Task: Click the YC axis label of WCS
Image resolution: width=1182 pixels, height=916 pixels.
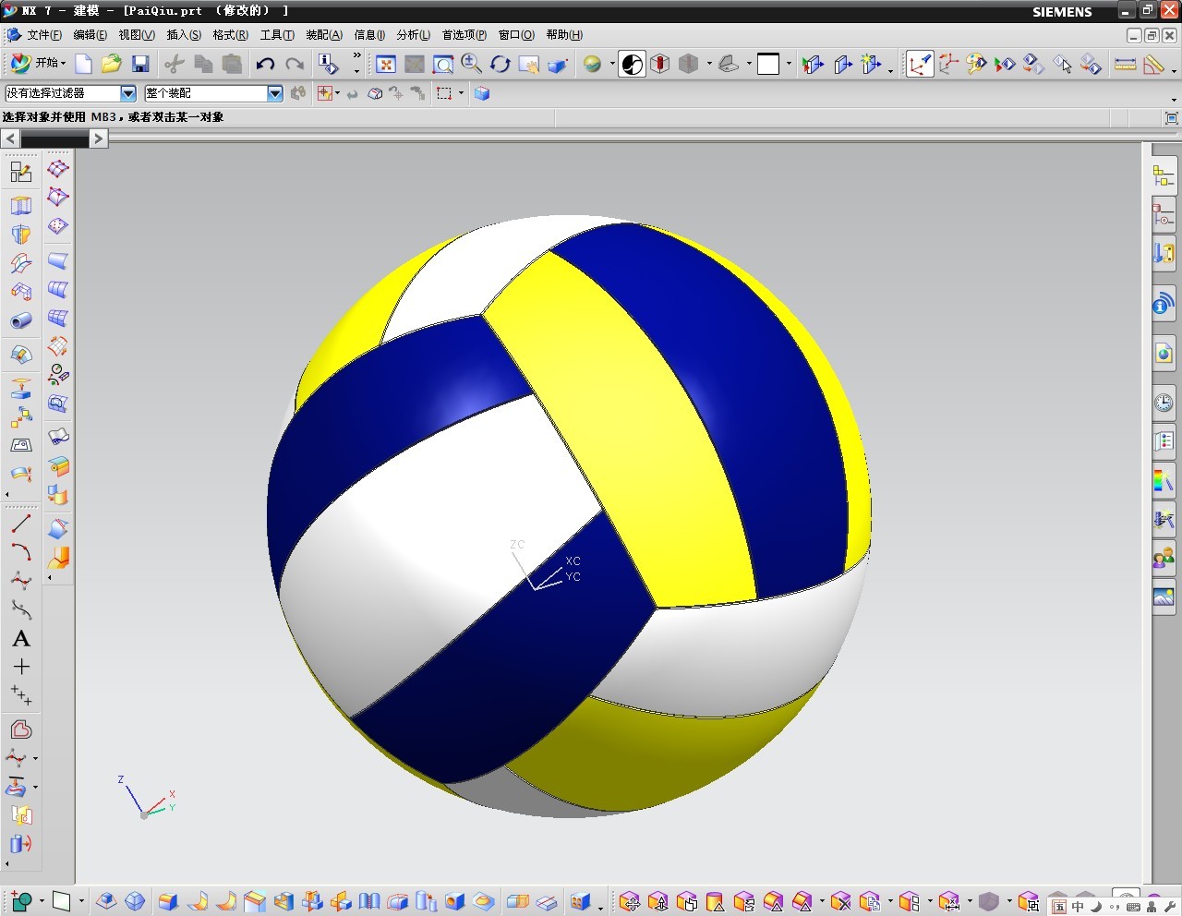Action: coord(573,576)
